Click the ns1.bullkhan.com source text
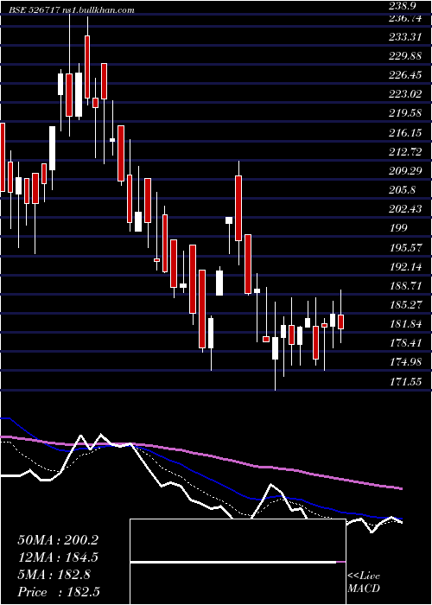Viewport: 432px width, 605px height. [x=98, y=10]
